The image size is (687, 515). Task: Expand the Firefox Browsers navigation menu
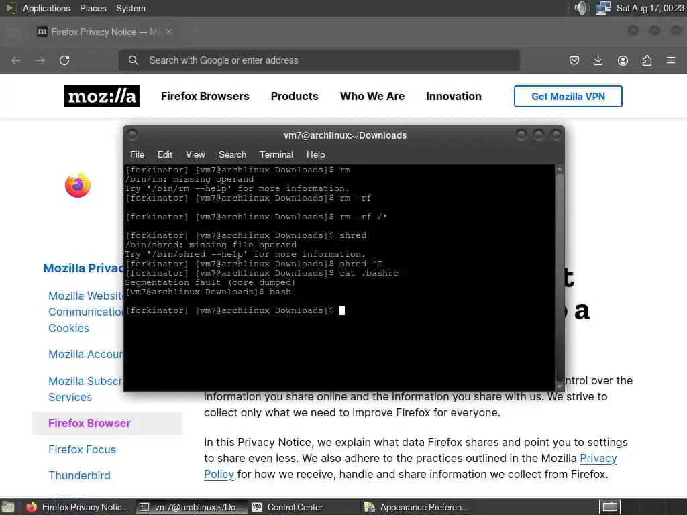[x=205, y=96]
